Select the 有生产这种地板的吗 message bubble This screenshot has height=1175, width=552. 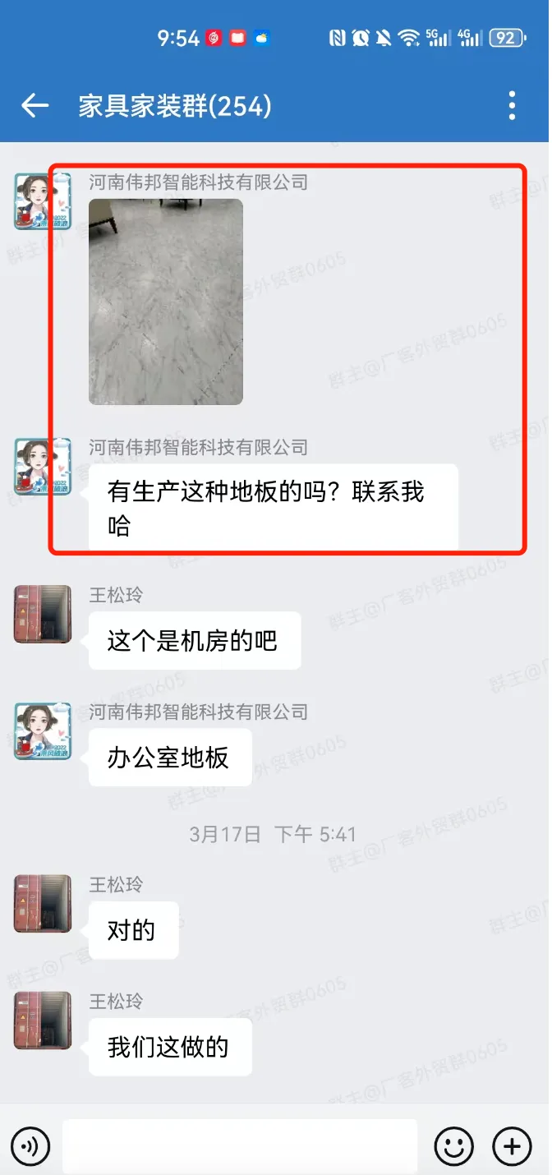point(274,508)
